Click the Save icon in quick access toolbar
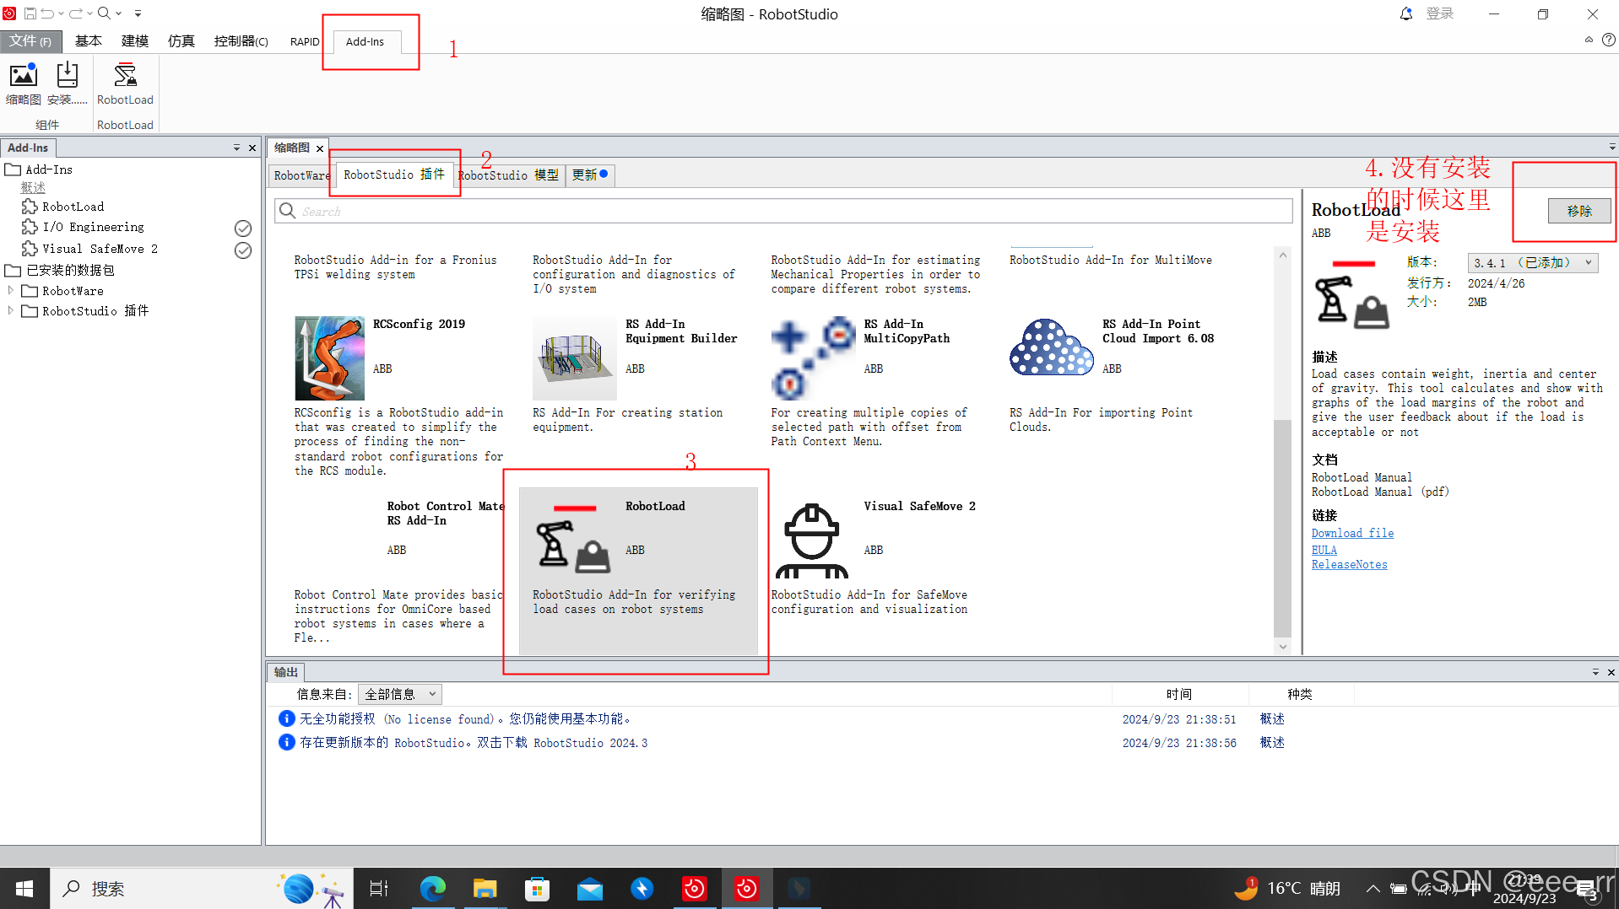The image size is (1619, 909). pyautogui.click(x=30, y=13)
